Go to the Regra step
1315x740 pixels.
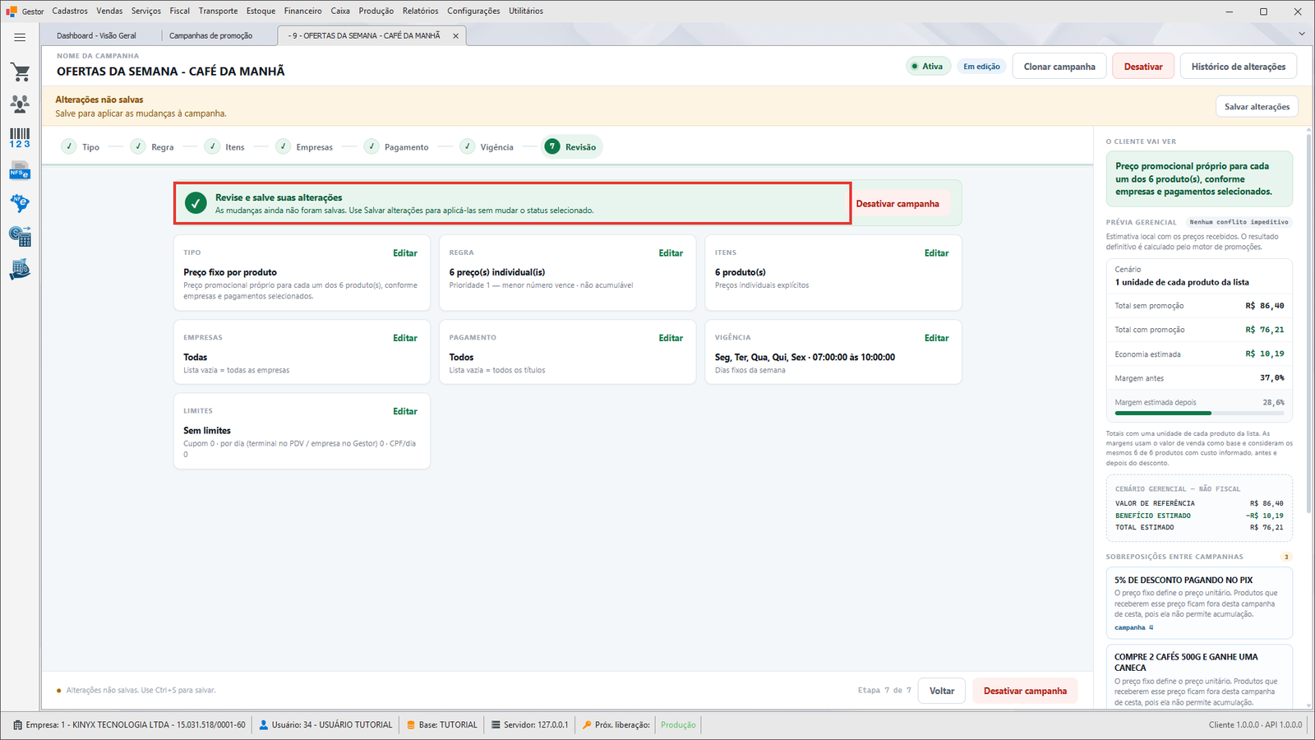[x=153, y=147]
